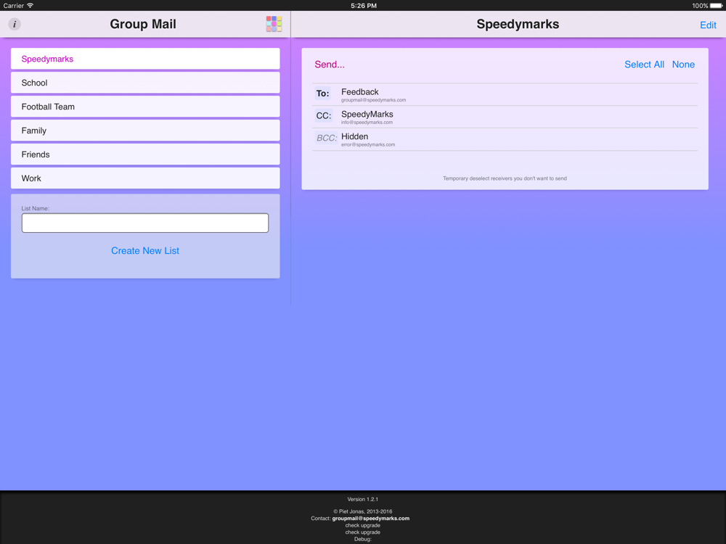726x544 pixels.
Task: Toggle the To: label for Feedback
Action: coord(323,94)
